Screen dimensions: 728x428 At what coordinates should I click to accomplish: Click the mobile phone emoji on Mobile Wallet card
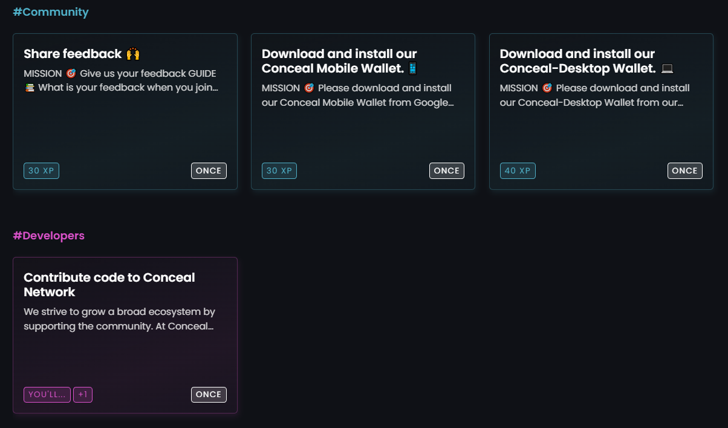(x=412, y=68)
